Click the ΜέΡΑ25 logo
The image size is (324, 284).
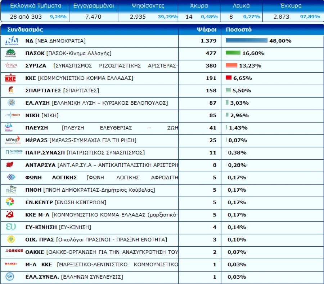click(13, 140)
